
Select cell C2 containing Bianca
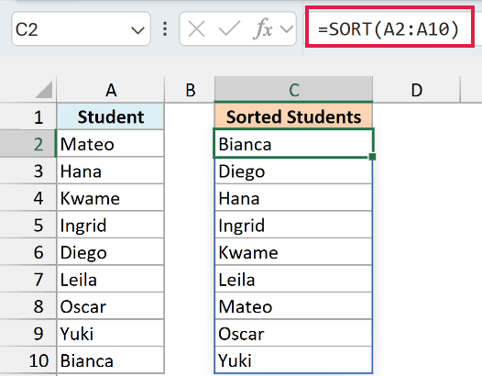(x=293, y=144)
